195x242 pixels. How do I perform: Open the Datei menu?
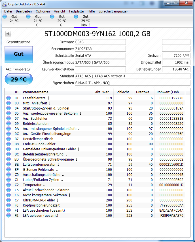(8, 11)
